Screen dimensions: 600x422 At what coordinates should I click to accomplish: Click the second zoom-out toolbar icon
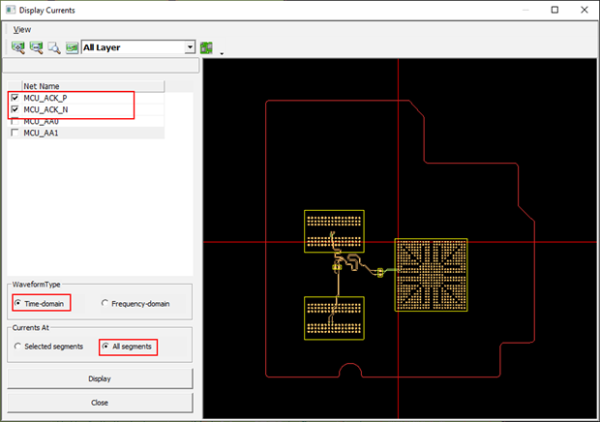(x=36, y=46)
